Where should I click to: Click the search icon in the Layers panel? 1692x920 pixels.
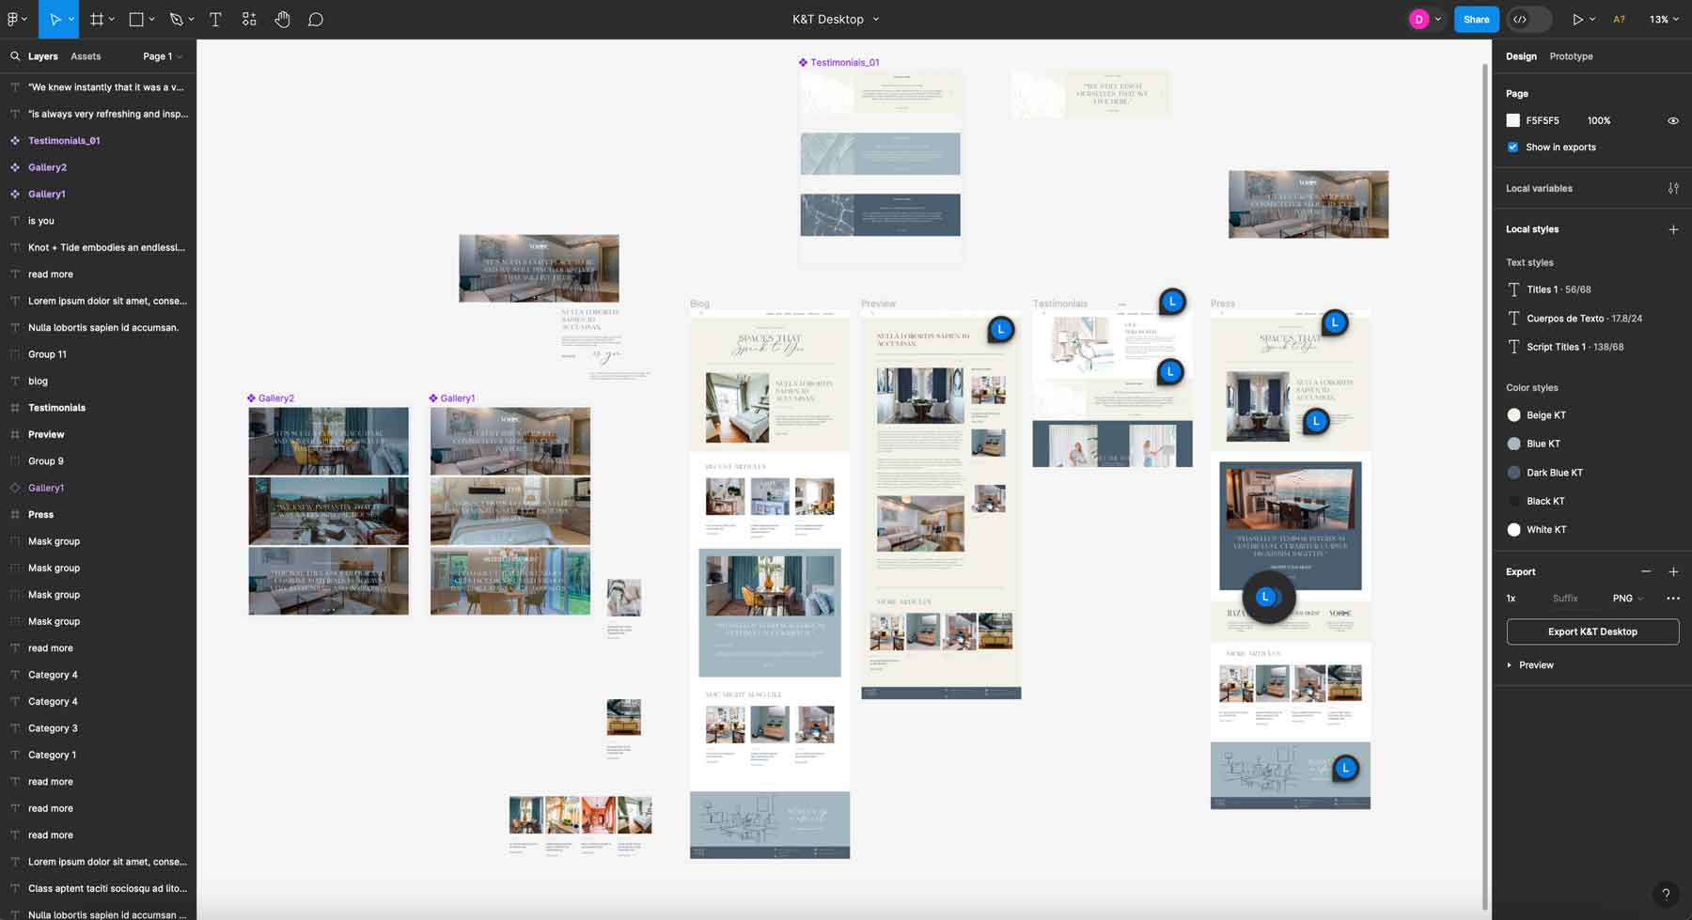pyautogui.click(x=15, y=56)
